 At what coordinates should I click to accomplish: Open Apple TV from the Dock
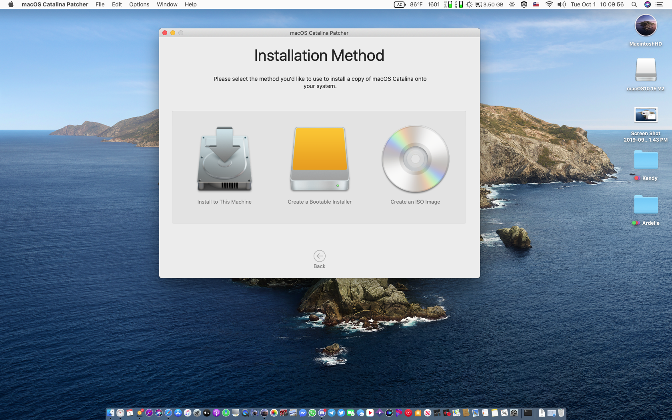pyautogui.click(x=207, y=413)
